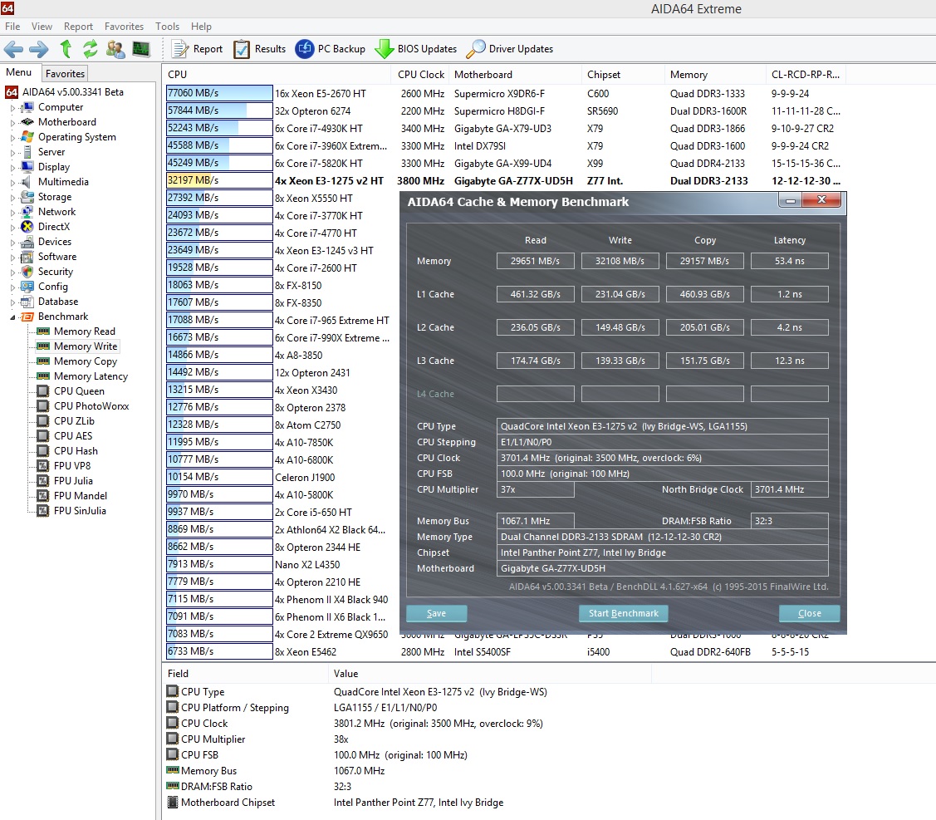This screenshot has width=936, height=820.
Task: Click the Results clipboard icon
Action: tap(242, 49)
